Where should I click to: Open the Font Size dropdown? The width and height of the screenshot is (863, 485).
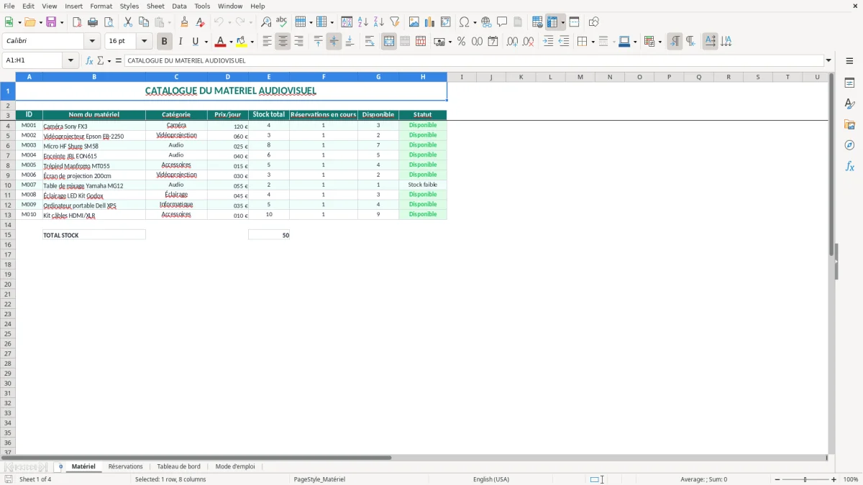point(144,42)
